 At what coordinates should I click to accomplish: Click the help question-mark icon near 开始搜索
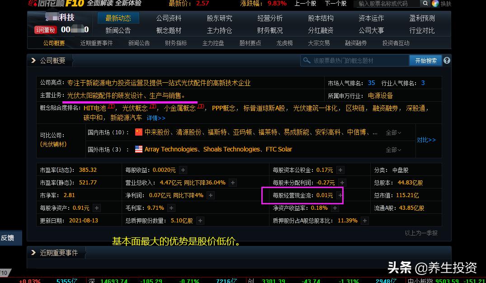click(x=447, y=60)
